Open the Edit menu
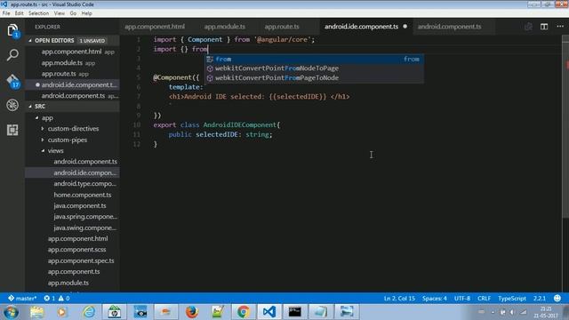 pyautogui.click(x=19, y=13)
